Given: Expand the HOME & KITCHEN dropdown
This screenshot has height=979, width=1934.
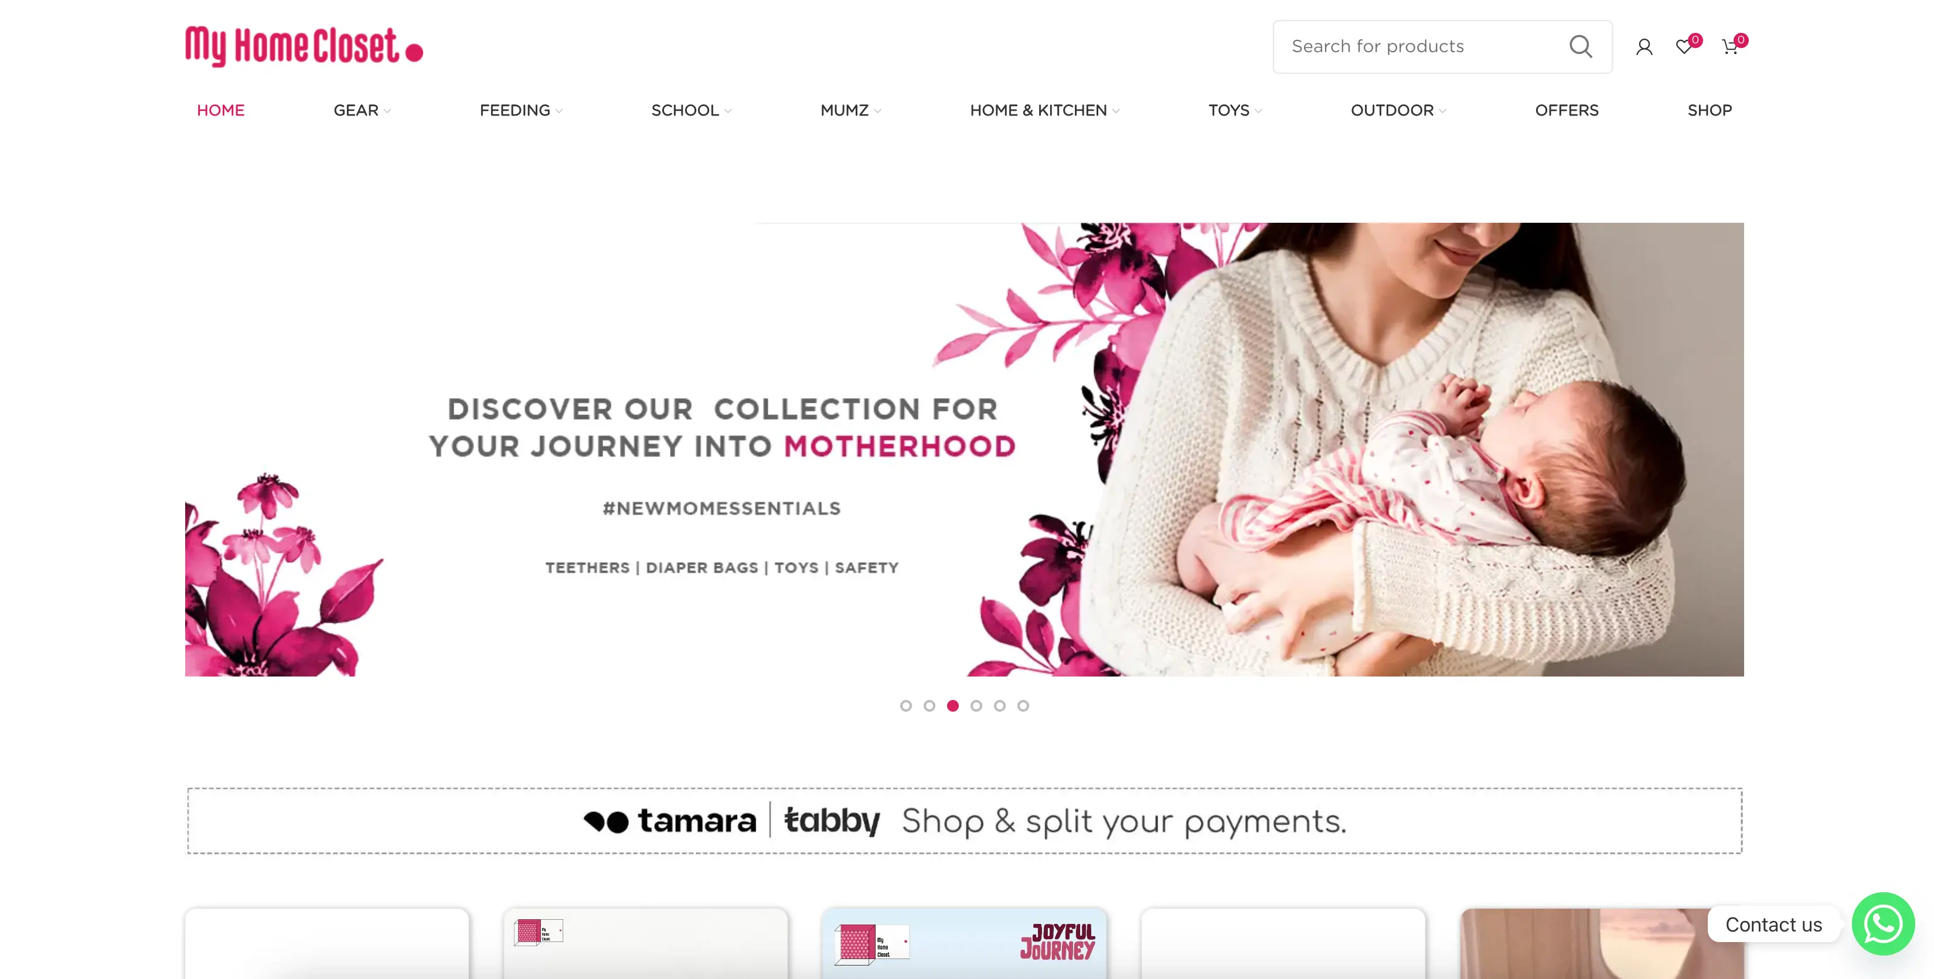Looking at the screenshot, I should pyautogui.click(x=1044, y=110).
